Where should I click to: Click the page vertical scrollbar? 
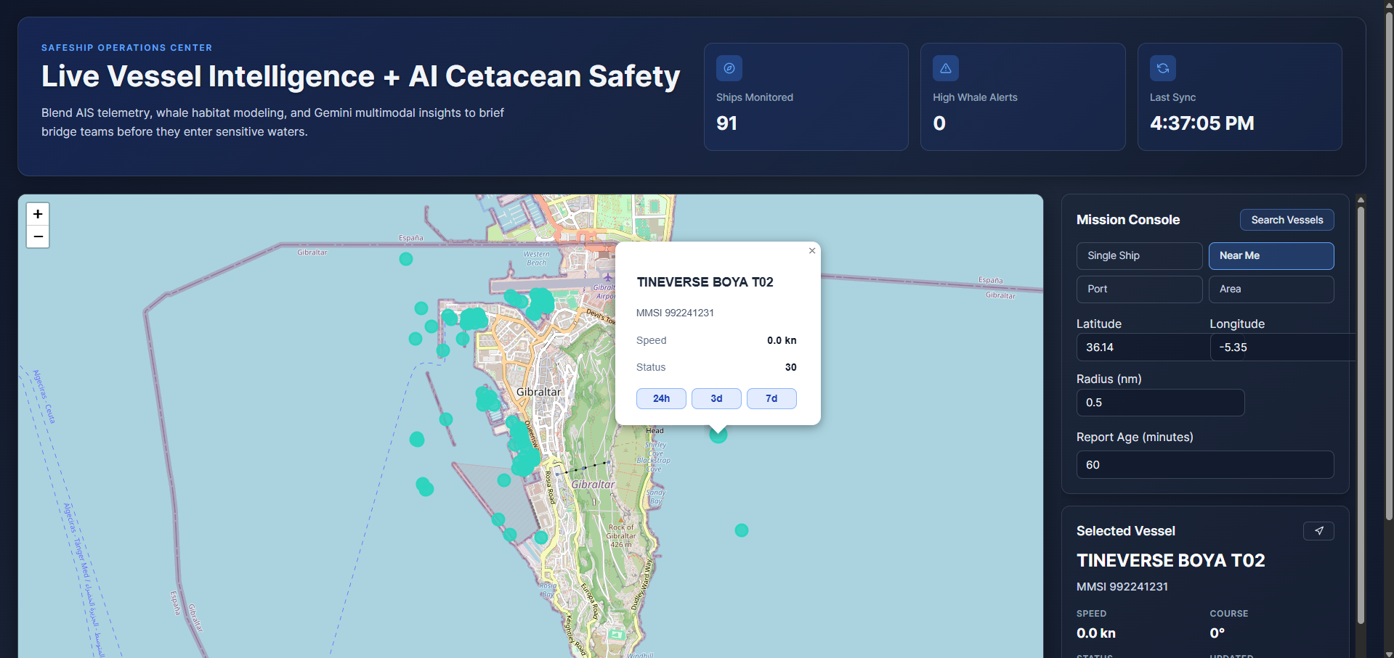(1389, 265)
